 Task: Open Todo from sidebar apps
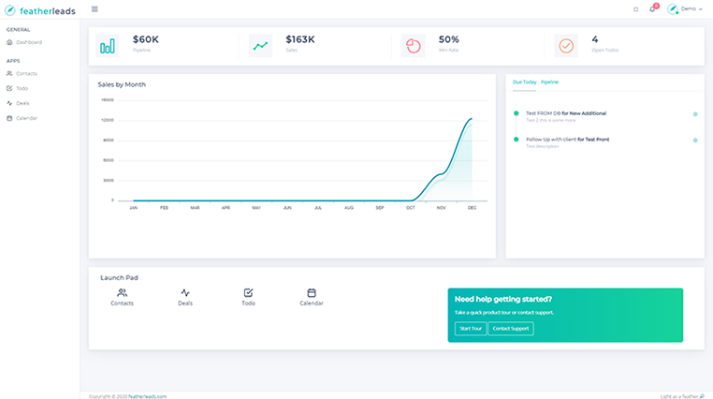pos(22,88)
